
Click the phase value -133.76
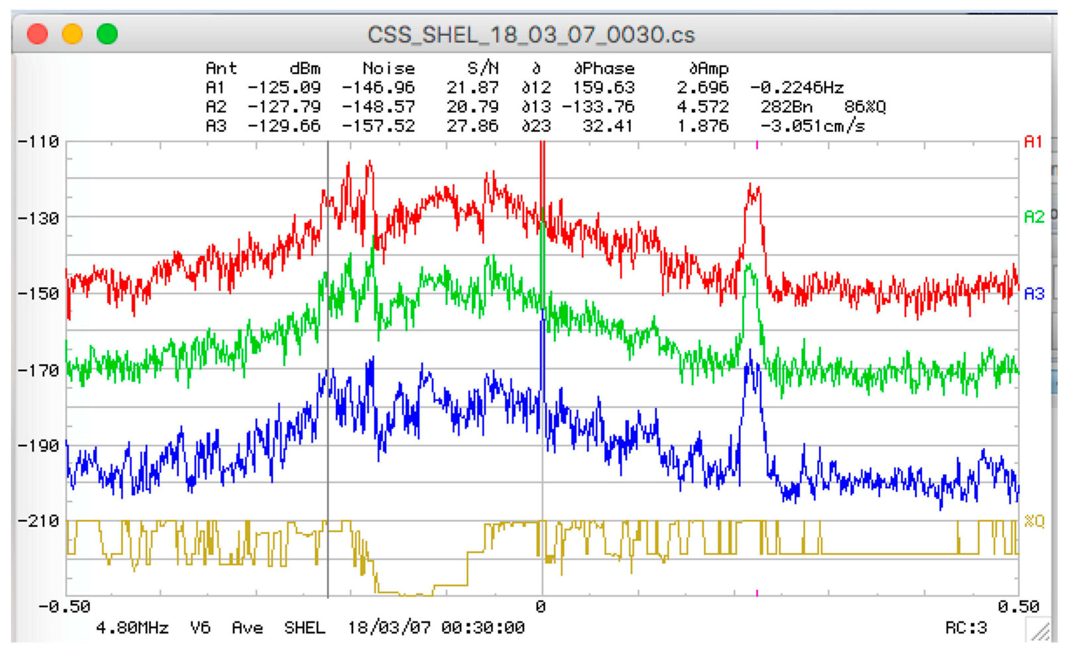[598, 107]
